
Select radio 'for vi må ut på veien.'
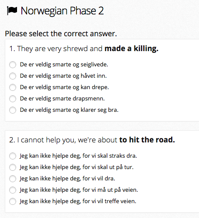(x=13, y=190)
